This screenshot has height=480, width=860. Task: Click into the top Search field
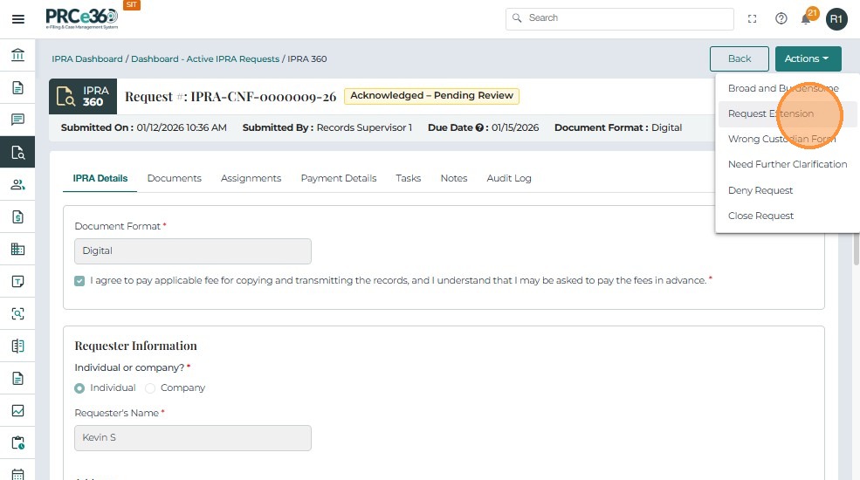point(620,18)
